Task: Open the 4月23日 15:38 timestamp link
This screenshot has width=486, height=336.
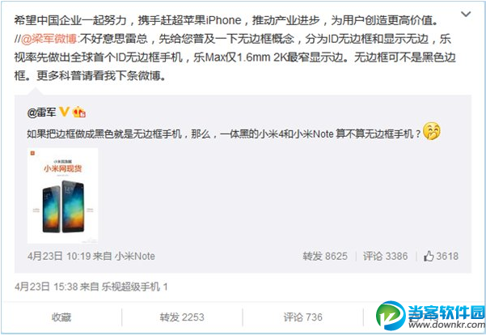Action: coord(45,287)
